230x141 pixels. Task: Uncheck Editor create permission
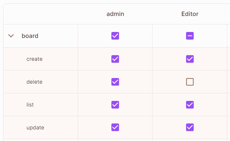[x=190, y=59]
